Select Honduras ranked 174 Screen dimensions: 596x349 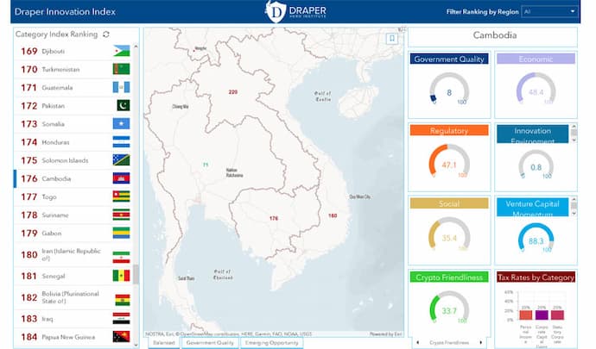[73, 142]
